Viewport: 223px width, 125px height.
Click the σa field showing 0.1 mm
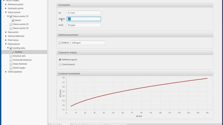click(x=84, y=13)
